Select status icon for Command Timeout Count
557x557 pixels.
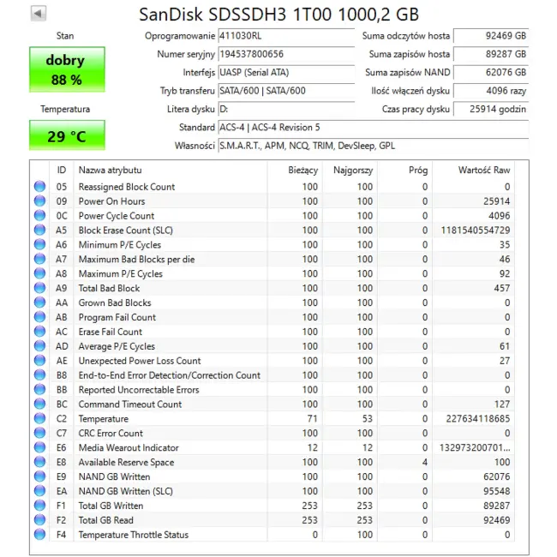39,404
